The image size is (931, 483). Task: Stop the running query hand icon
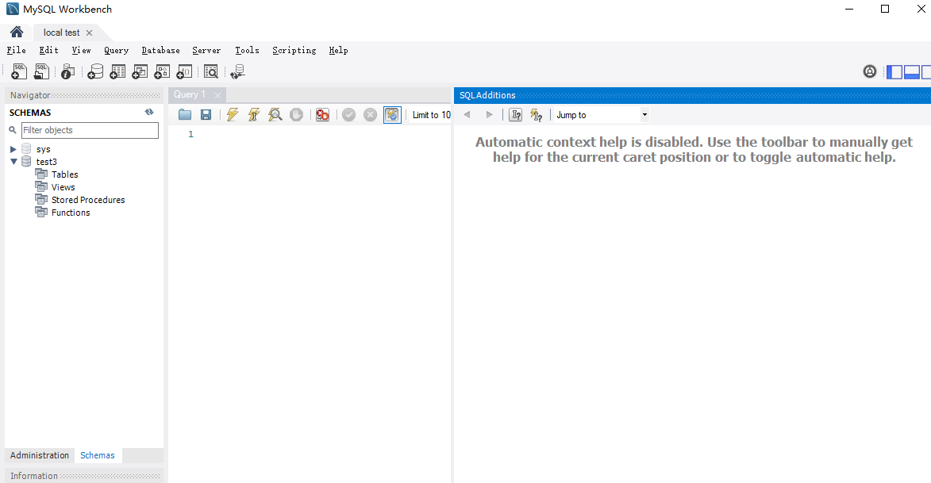[x=296, y=114]
